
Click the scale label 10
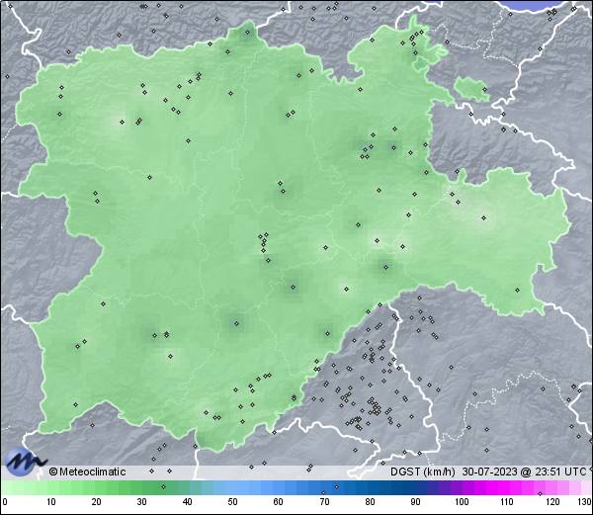point(51,502)
